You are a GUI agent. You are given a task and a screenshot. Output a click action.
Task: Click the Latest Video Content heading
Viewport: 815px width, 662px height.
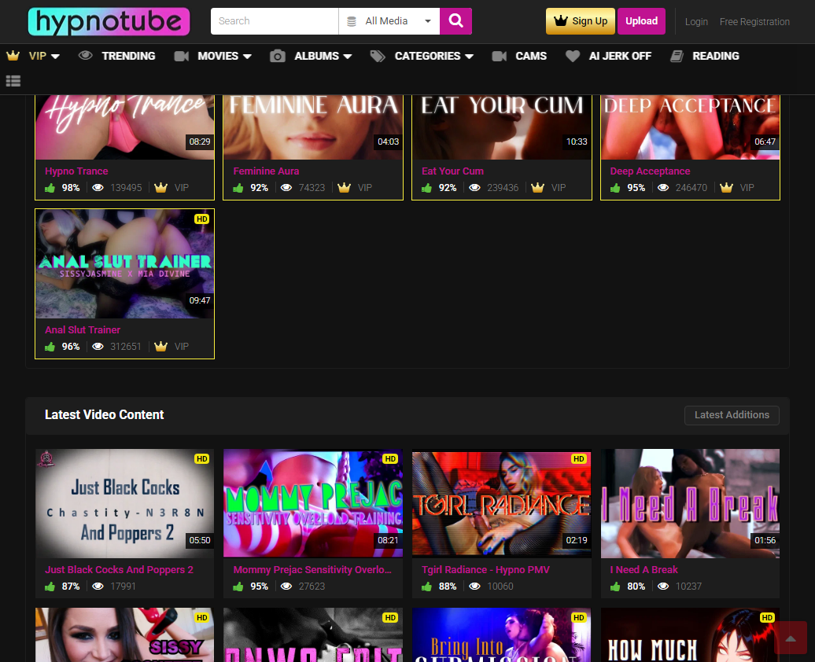pyautogui.click(x=104, y=414)
